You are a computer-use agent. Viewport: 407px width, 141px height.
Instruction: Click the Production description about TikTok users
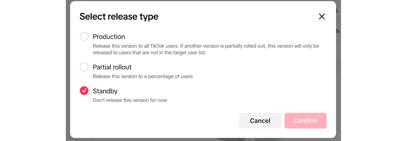205,46
